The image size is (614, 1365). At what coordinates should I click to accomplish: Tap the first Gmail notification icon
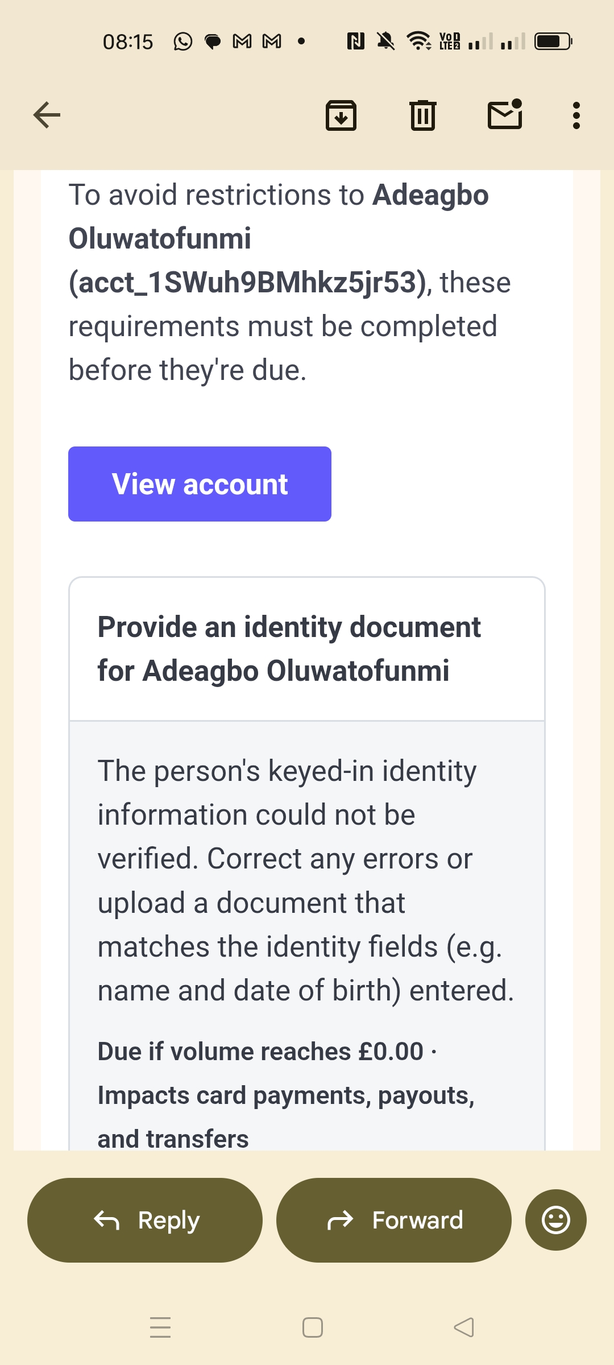[242, 42]
